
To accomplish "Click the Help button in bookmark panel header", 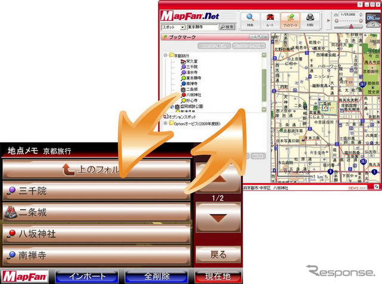I will (x=255, y=37).
